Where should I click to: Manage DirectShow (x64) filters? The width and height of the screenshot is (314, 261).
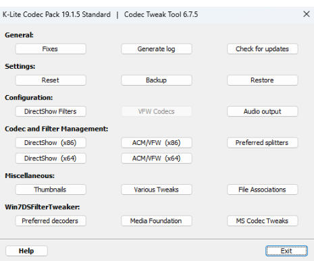(51, 158)
